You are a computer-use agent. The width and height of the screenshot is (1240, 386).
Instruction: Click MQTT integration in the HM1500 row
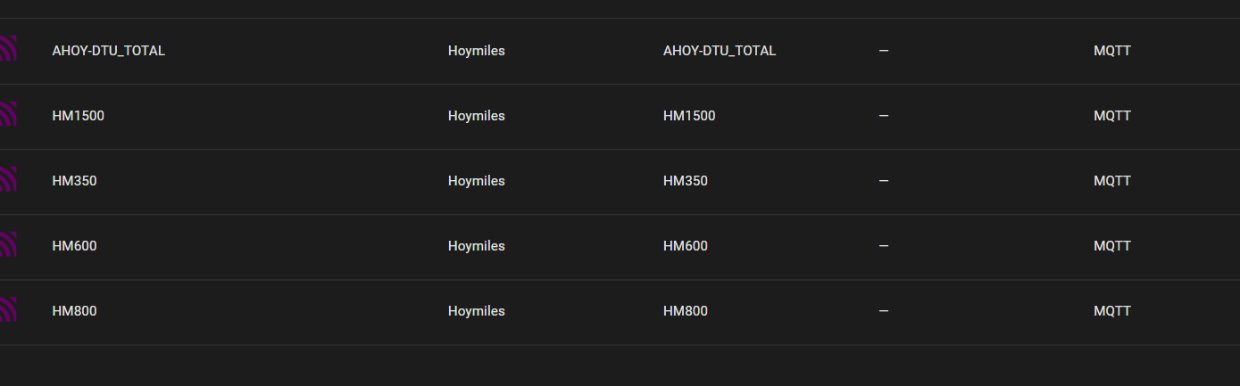click(1112, 116)
